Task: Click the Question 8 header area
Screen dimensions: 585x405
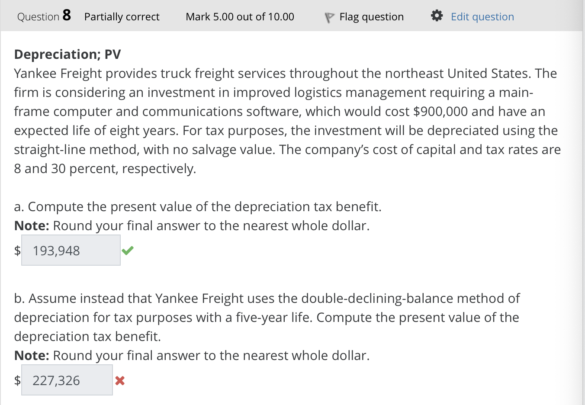Action: [x=45, y=16]
